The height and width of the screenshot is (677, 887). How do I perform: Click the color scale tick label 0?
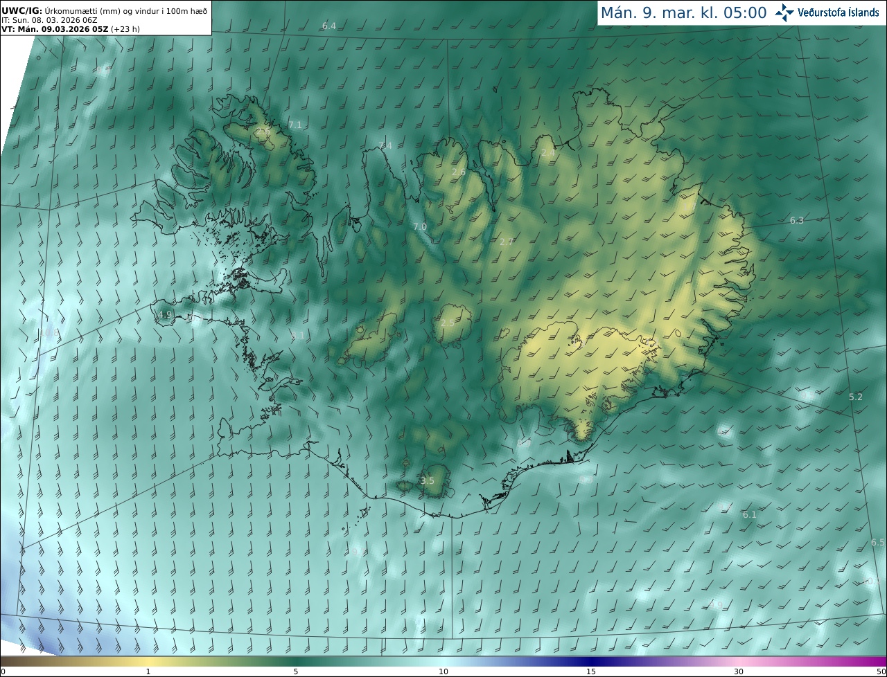pos(3,671)
